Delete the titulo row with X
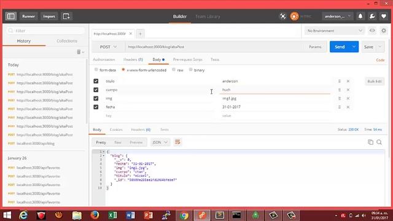 point(348,81)
